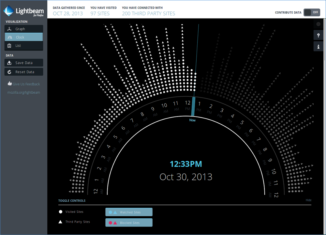Screen dimensions: 326x235
Task: Toggle the Blocked Sites filter
Action: [x=129, y=223]
